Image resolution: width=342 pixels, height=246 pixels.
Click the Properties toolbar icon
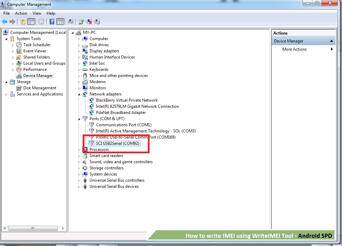coord(41,22)
